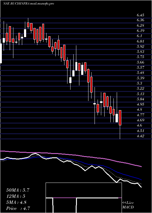
Task: Click the 6.45 price axis label
Action: click(x=140, y=15)
